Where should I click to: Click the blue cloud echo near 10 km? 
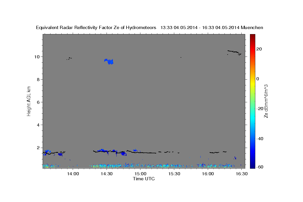click(109, 61)
